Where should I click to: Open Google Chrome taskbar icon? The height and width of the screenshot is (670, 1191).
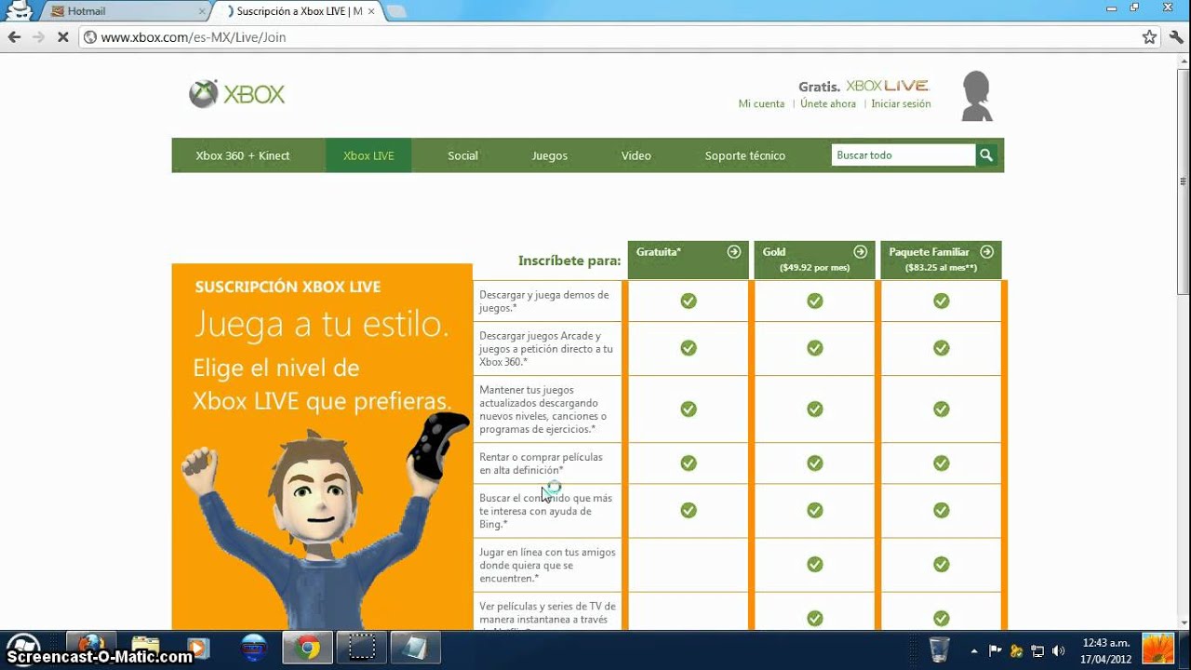pyautogui.click(x=308, y=648)
